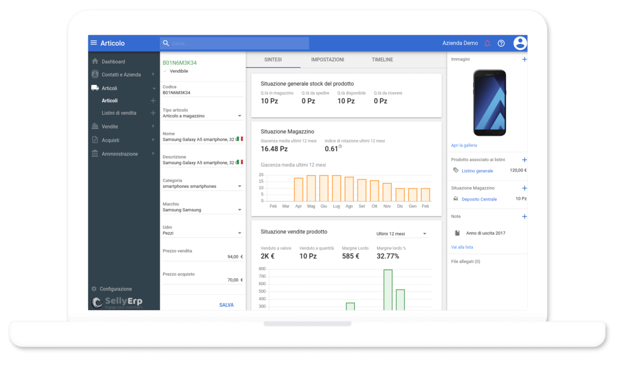Open the Apri la galleria link
633x366 pixels.
464,145
